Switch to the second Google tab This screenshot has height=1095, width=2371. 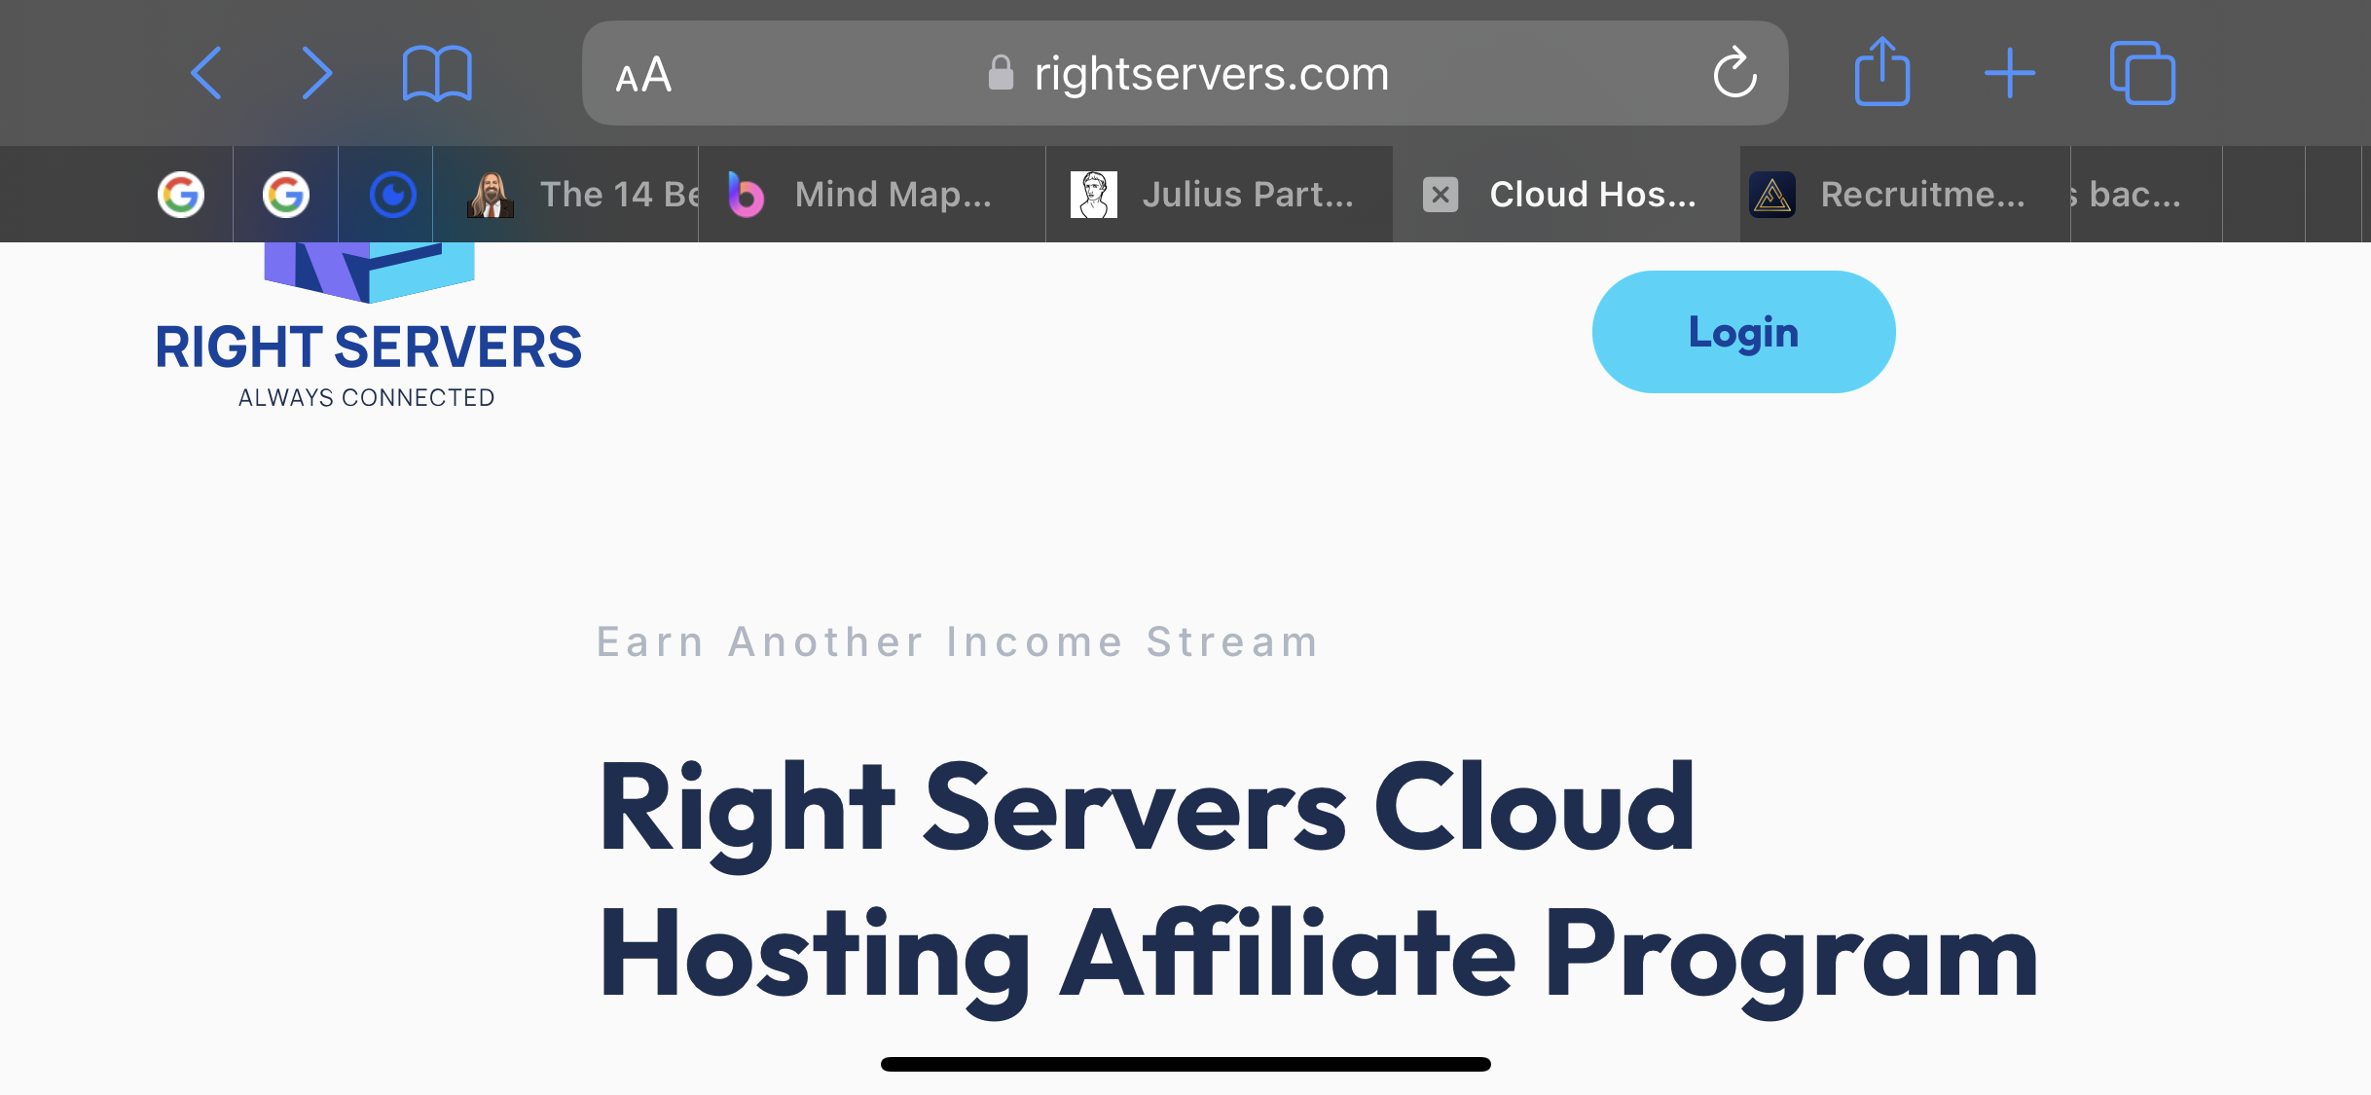[286, 195]
